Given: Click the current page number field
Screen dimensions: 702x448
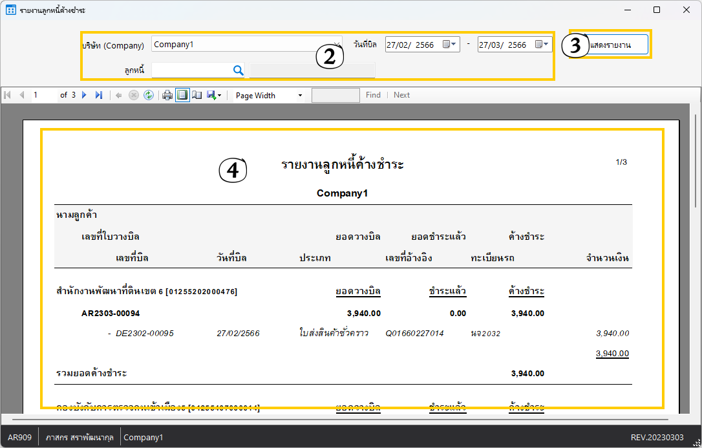Looking at the screenshot, I should pyautogui.click(x=43, y=95).
